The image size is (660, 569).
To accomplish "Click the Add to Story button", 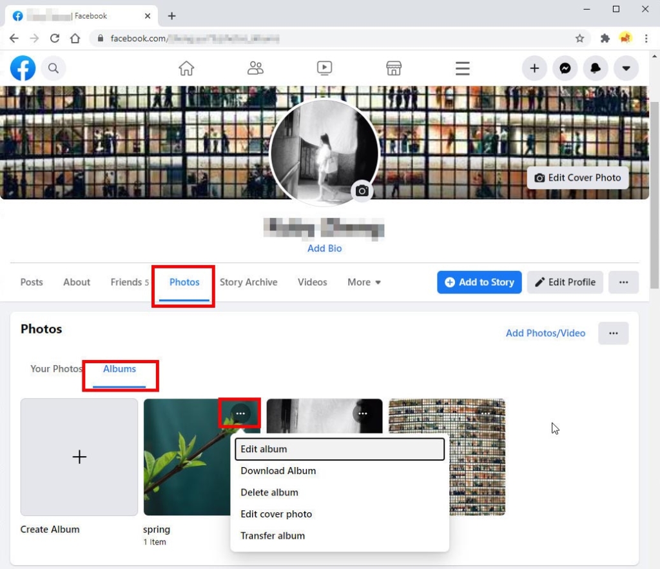I will click(479, 282).
